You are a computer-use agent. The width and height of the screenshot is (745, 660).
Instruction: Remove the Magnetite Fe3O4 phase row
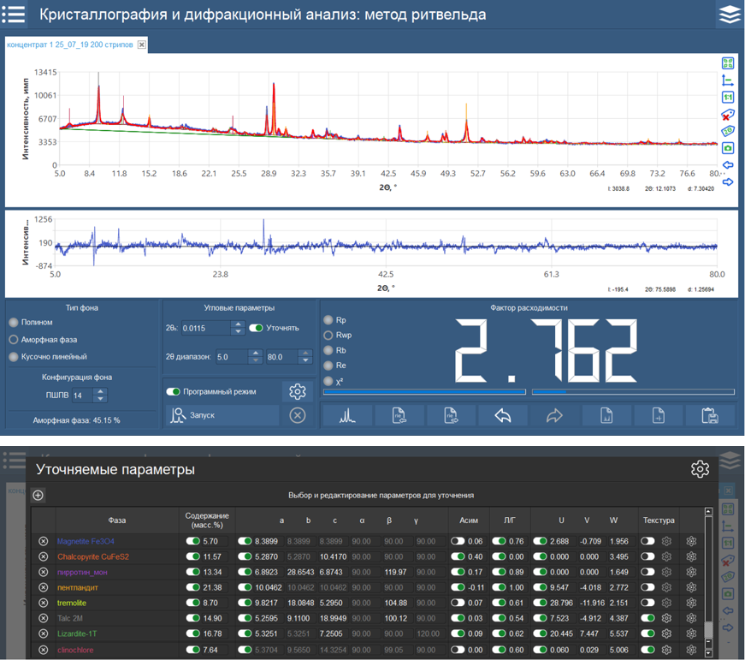click(x=44, y=541)
